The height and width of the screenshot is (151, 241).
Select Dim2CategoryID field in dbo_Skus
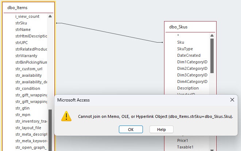(x=192, y=69)
